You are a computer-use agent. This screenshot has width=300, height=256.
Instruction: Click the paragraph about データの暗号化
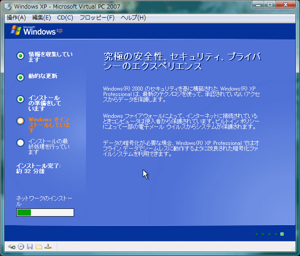click(x=181, y=149)
